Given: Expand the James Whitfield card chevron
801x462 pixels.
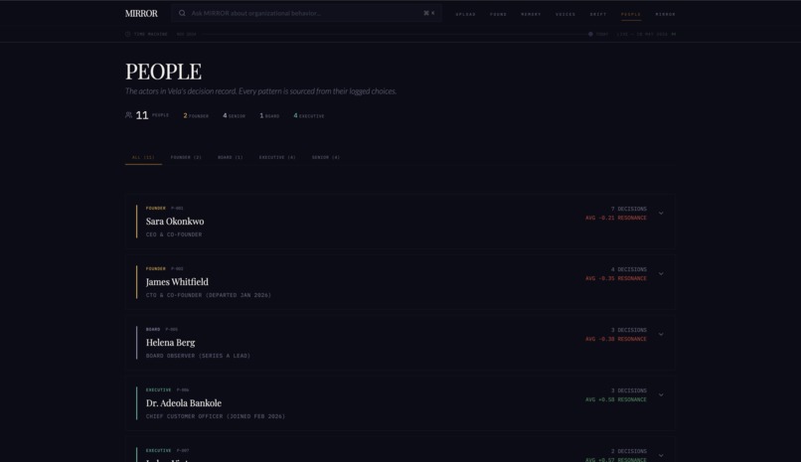Looking at the screenshot, I should (x=661, y=274).
